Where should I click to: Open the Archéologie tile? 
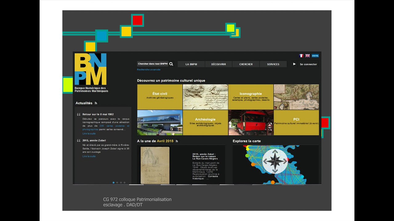[x=205, y=123]
